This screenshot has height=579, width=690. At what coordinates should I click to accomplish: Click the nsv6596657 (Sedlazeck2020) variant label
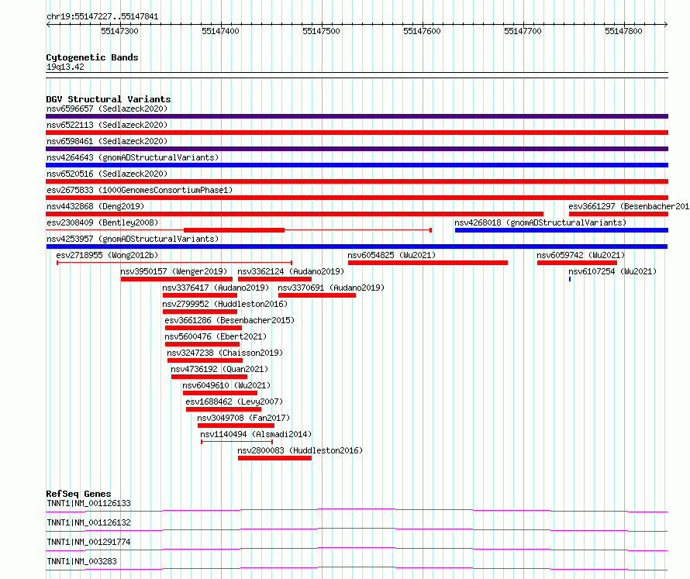click(107, 109)
